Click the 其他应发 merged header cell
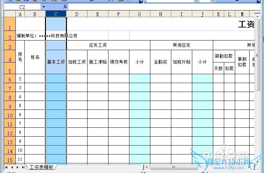The height and width of the screenshot is (173, 264). 182,45
